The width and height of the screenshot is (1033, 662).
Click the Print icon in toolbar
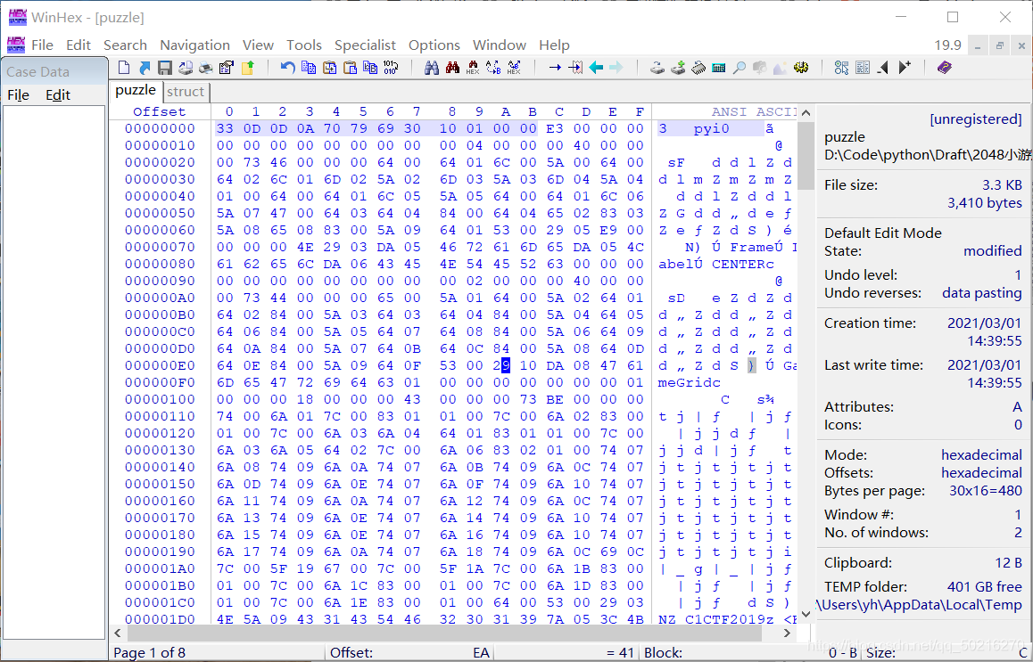coord(205,68)
